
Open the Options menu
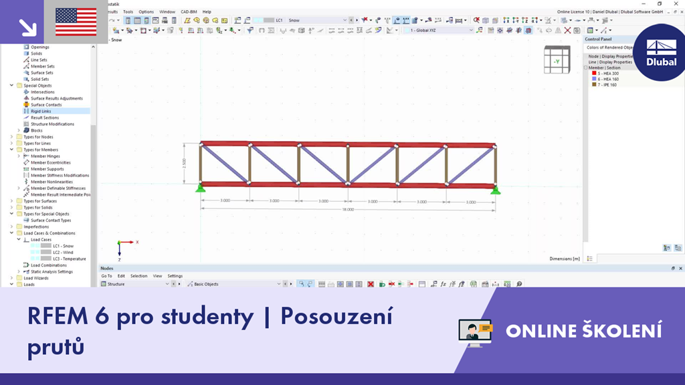146,12
